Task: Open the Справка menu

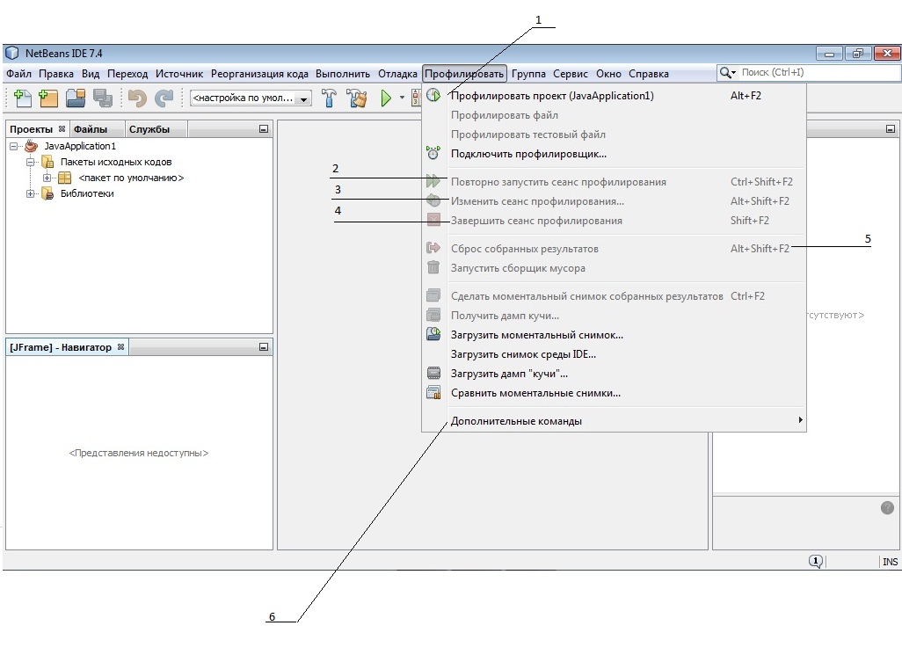Action: (648, 74)
